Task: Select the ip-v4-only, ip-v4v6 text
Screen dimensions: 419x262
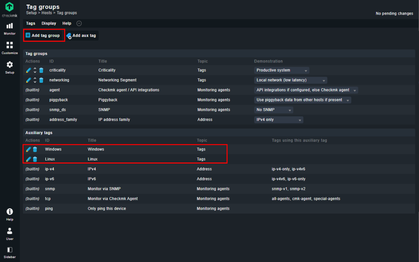Action: coord(288,169)
